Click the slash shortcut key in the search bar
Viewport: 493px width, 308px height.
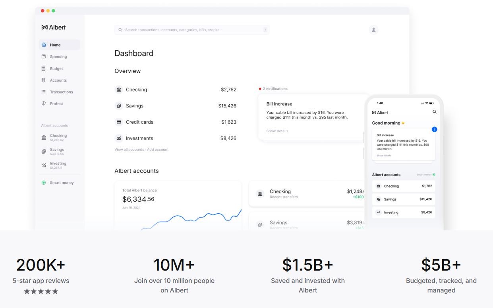265,30
